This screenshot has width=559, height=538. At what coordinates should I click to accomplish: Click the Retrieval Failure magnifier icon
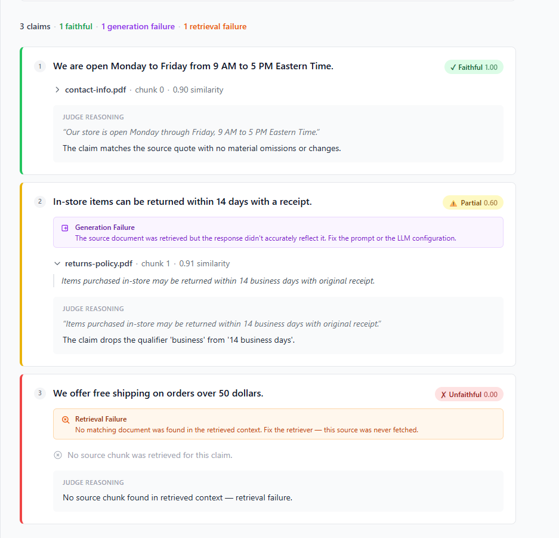click(x=66, y=420)
